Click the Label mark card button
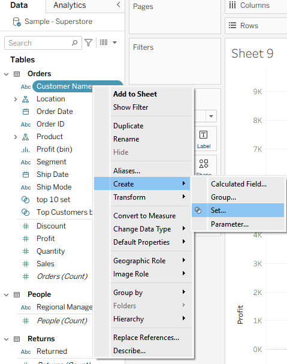 pyautogui.click(x=204, y=139)
